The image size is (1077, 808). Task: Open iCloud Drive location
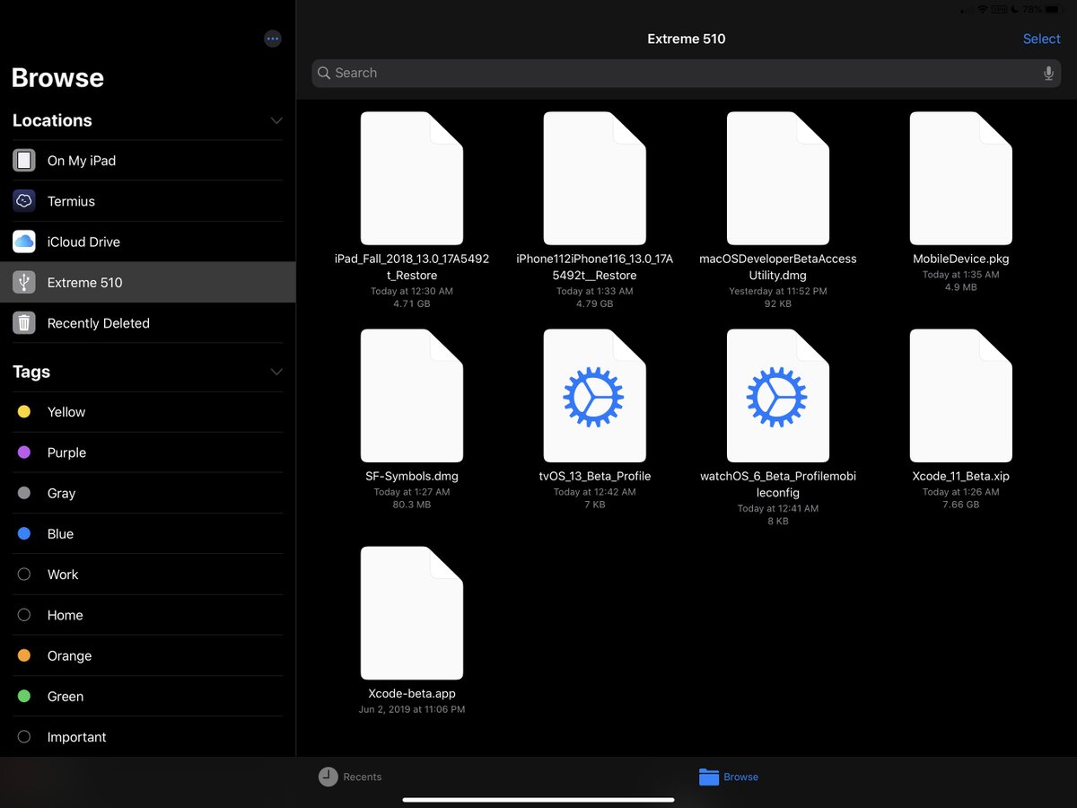pyautogui.click(x=148, y=242)
